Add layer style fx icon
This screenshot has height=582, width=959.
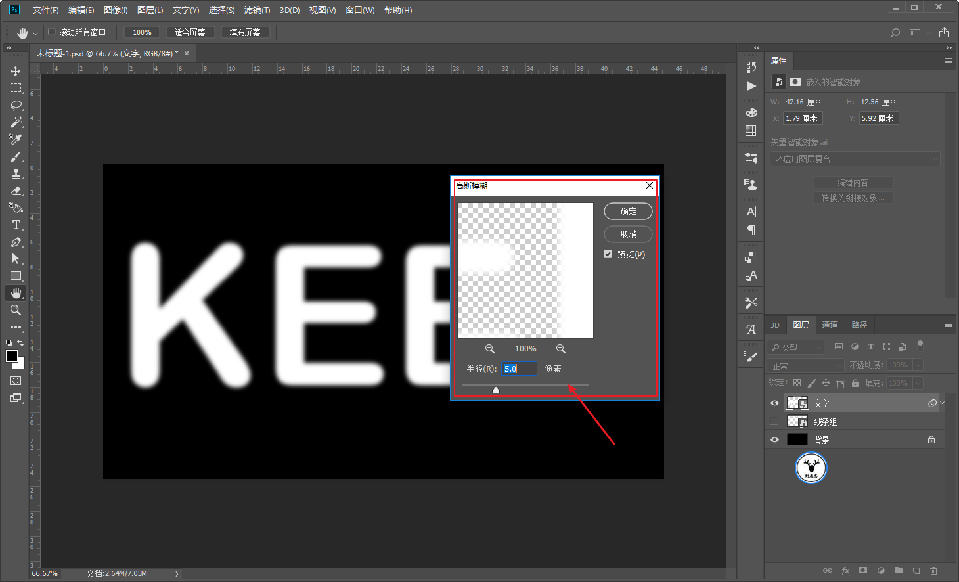click(x=845, y=571)
